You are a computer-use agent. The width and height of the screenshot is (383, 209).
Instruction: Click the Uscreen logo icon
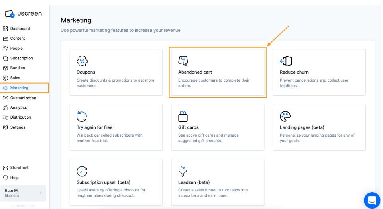10,14
